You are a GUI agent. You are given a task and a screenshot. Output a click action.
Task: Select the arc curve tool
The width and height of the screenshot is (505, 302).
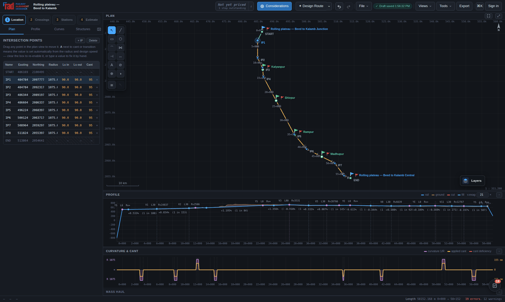(x=112, y=48)
